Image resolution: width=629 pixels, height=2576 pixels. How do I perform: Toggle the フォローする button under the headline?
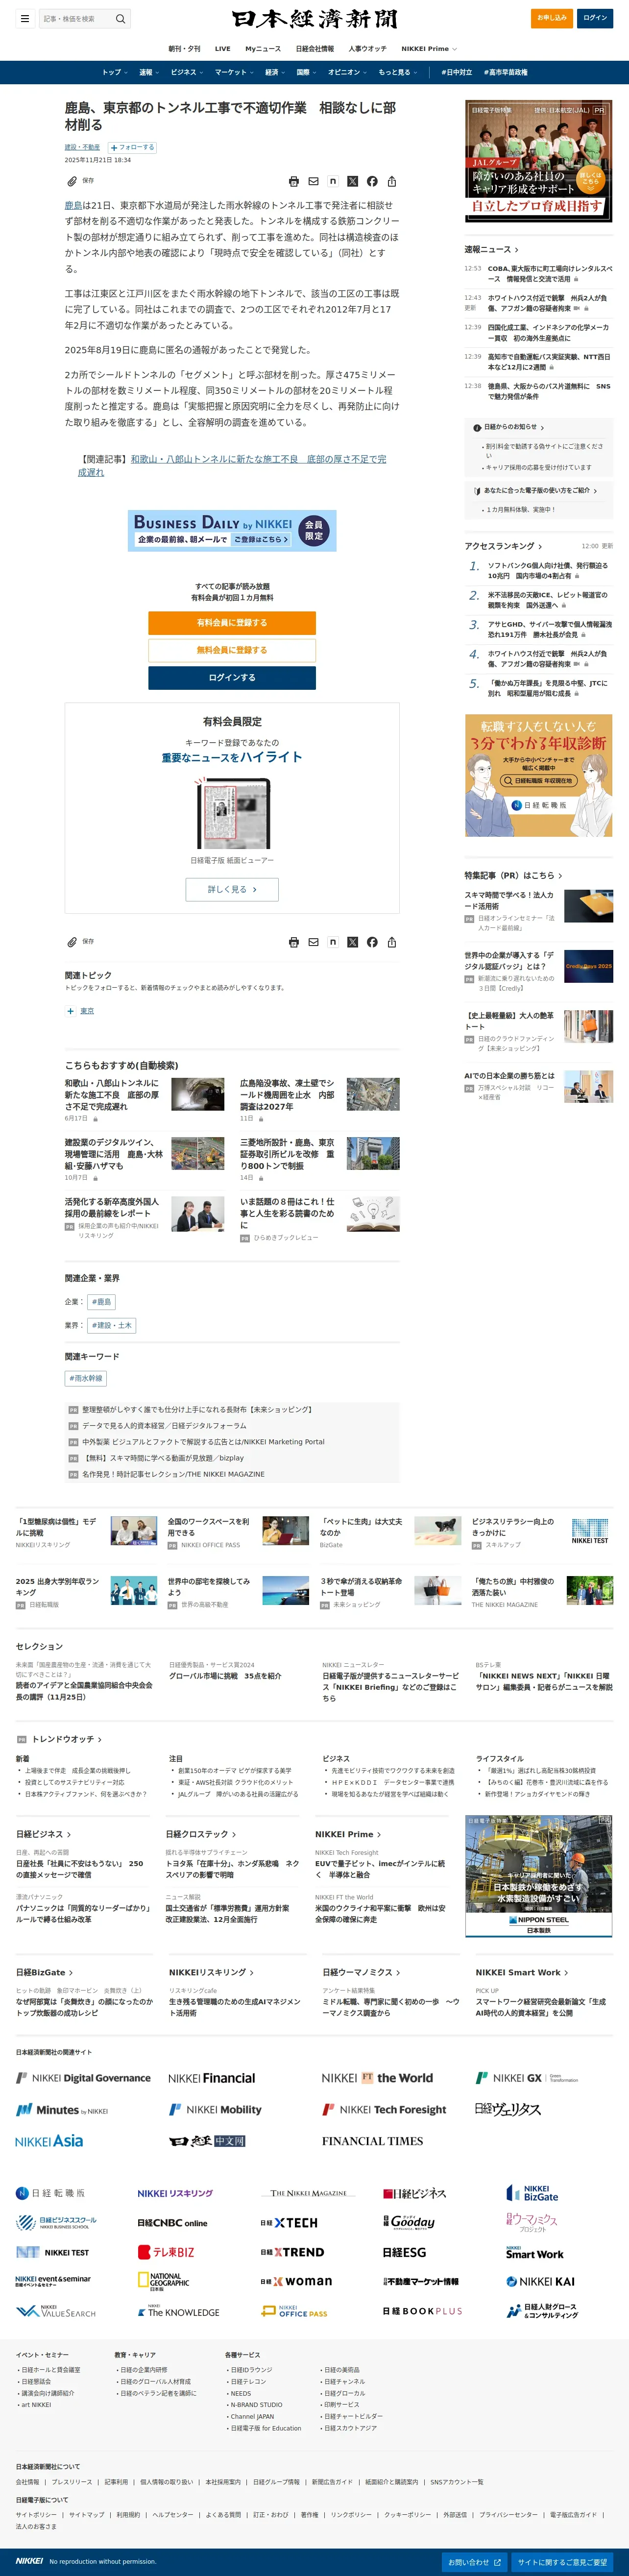click(132, 147)
